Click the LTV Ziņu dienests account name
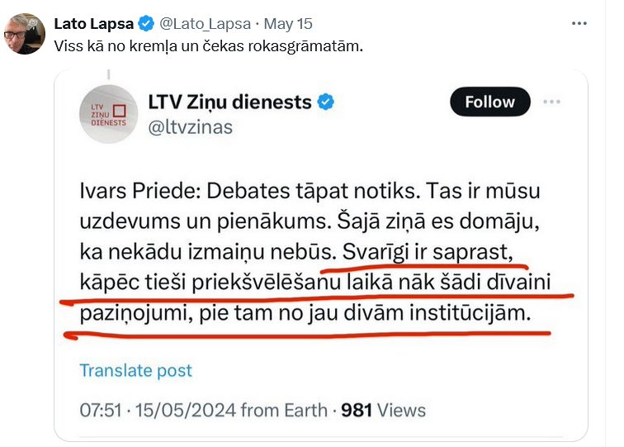The height and width of the screenshot is (447, 624). pos(229,102)
